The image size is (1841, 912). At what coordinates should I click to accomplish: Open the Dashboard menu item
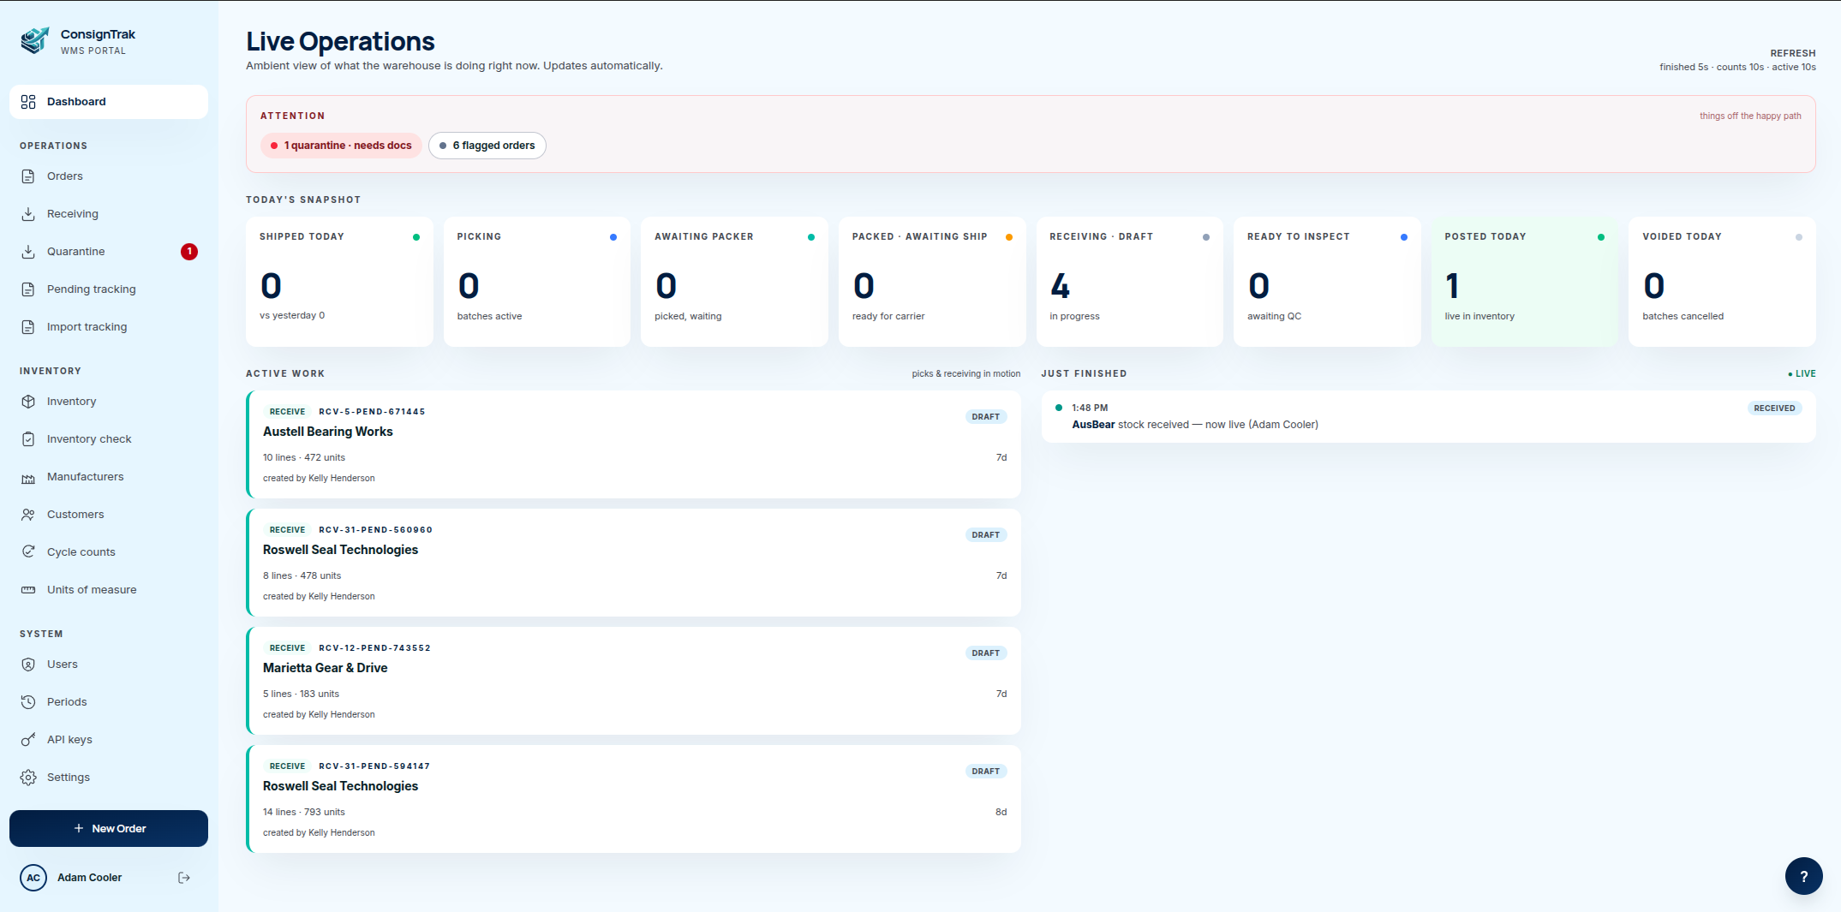coord(109,102)
